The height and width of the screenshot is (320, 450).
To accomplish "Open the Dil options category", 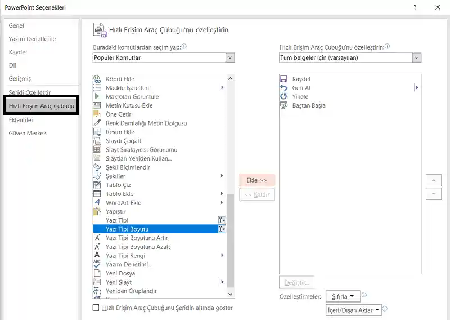I will click(12, 65).
